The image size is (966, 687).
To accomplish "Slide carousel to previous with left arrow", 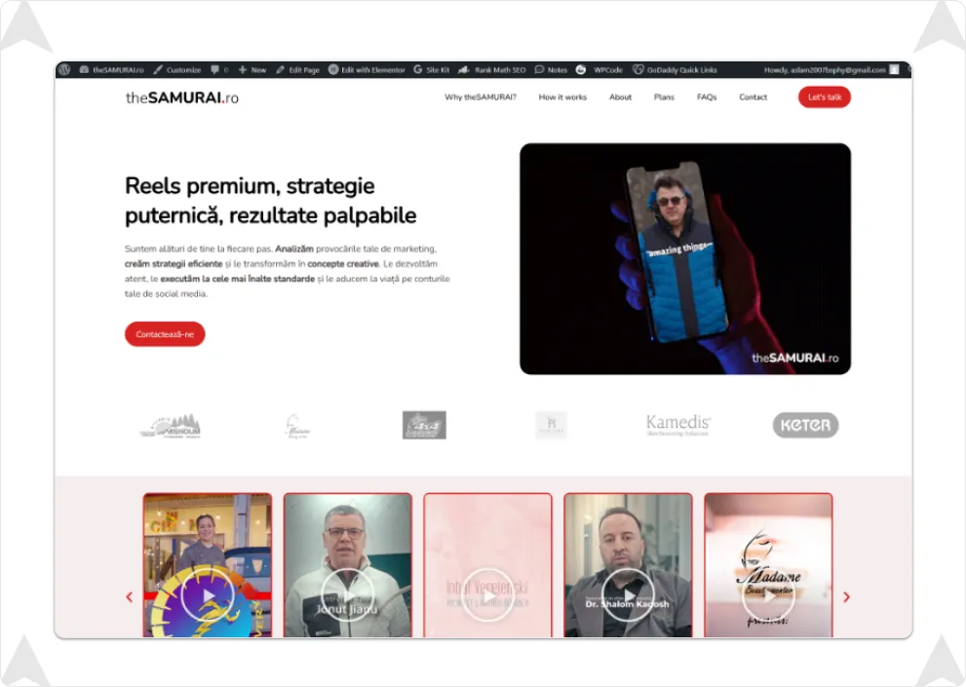I will click(x=130, y=597).
